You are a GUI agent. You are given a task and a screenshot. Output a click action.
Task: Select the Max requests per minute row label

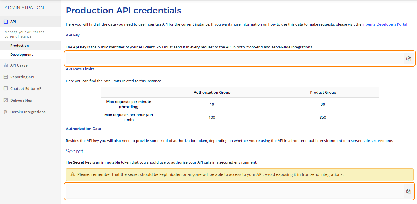click(129, 104)
